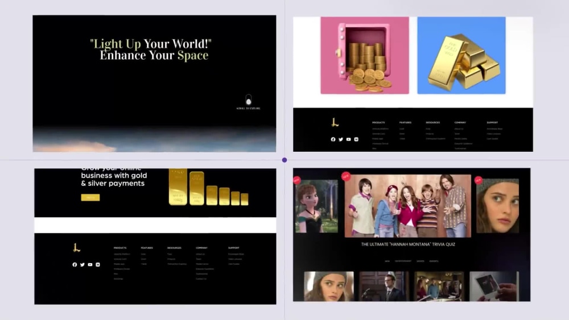
Task: Click FEATURES heading in top-right footer
Action: point(405,123)
